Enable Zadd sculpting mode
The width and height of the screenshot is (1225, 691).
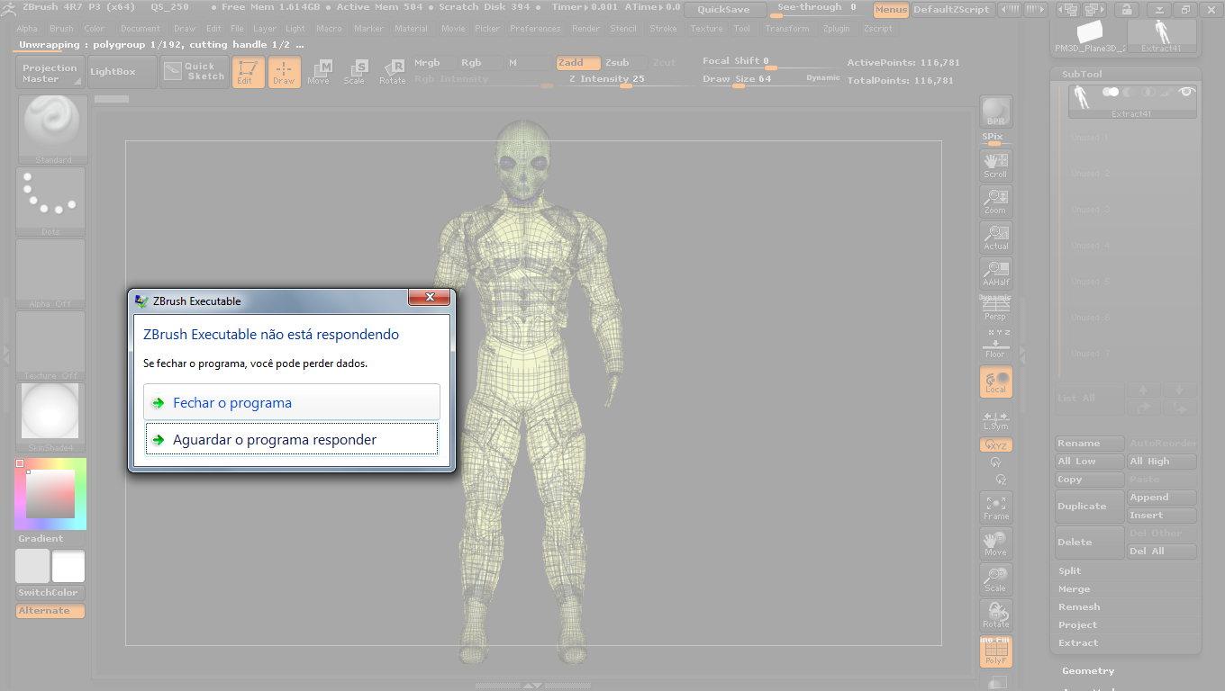pyautogui.click(x=577, y=63)
